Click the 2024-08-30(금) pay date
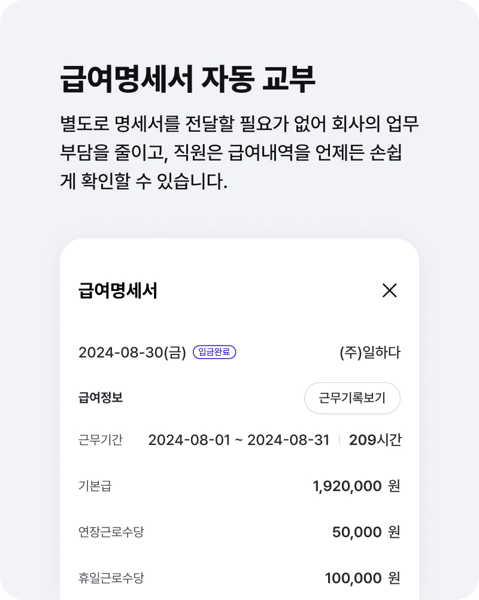 (132, 353)
